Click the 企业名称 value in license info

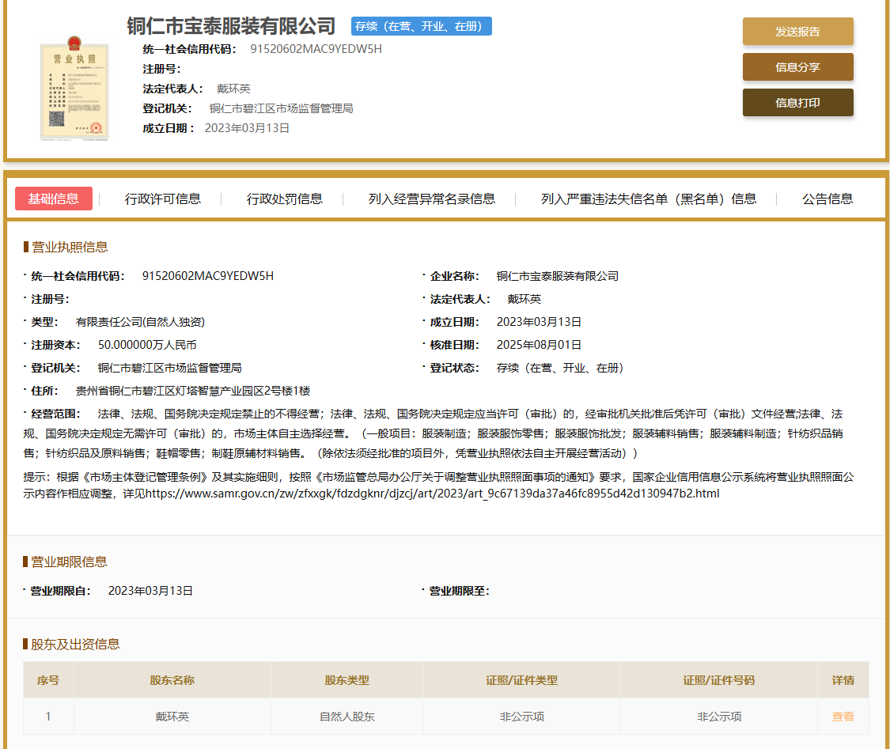click(x=558, y=276)
